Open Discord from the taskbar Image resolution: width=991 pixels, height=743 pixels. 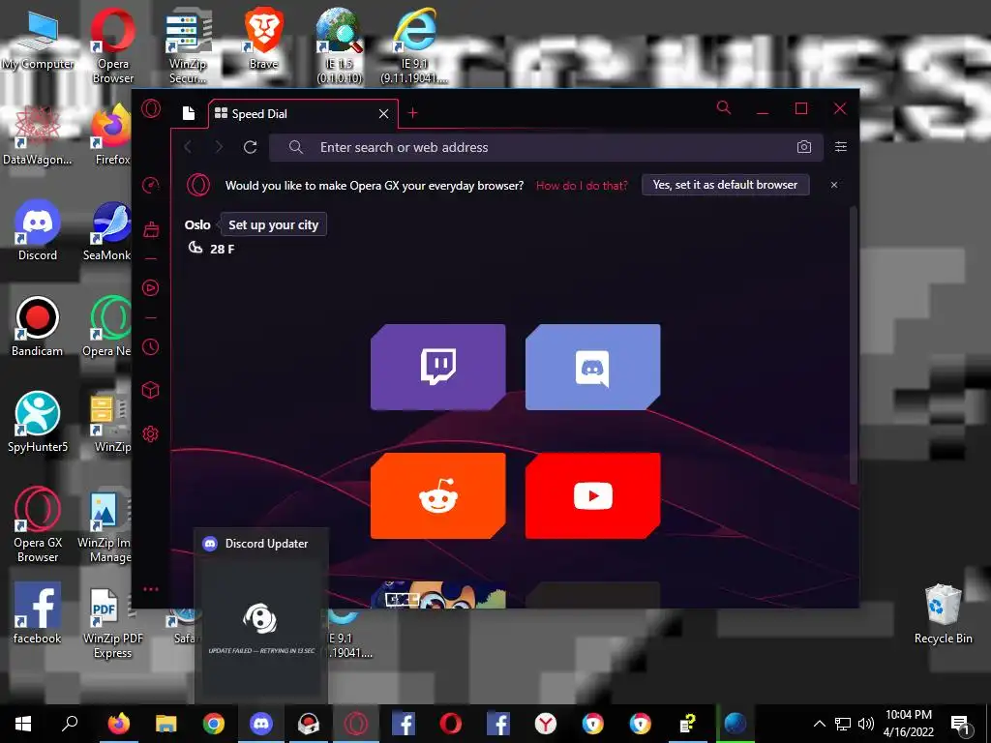tap(261, 724)
